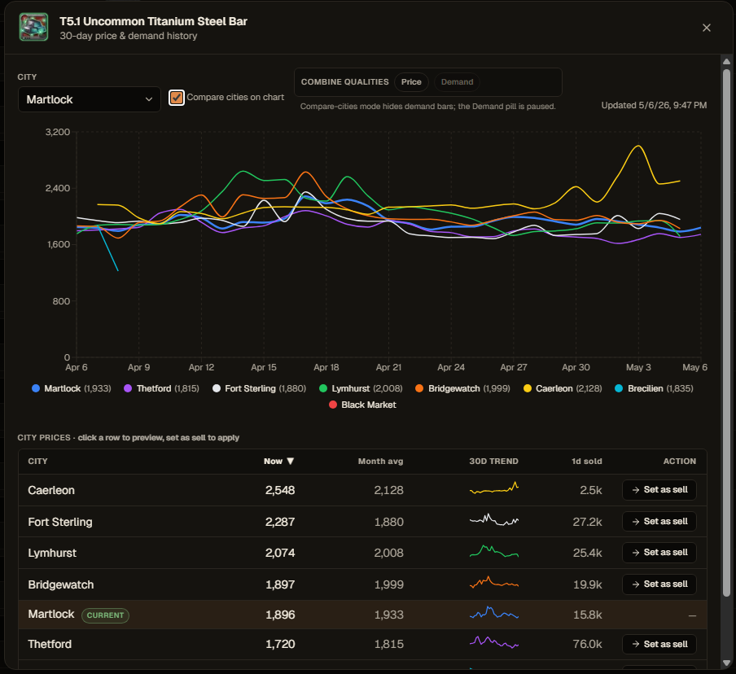This screenshot has height=674, width=736.
Task: Click the CURRENT badge next to Martlock
Action: [x=105, y=615]
